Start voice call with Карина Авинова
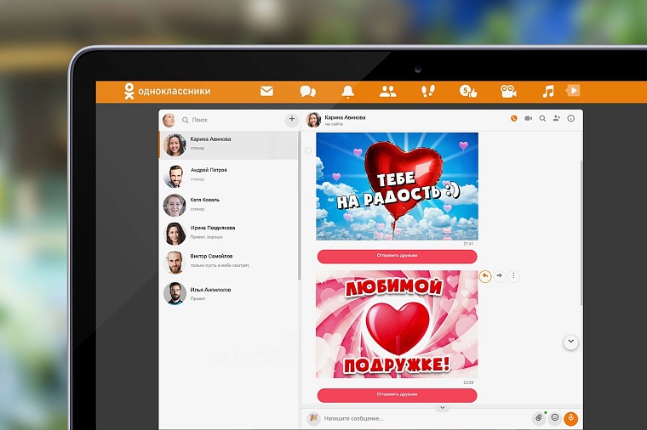 tap(513, 118)
